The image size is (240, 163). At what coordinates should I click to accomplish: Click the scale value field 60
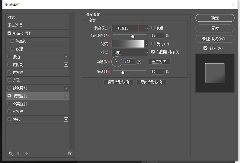click(x=157, y=72)
